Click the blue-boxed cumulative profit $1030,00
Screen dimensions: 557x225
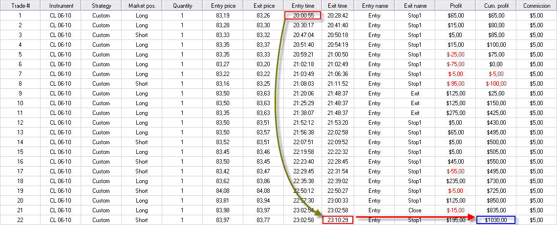coord(495,220)
